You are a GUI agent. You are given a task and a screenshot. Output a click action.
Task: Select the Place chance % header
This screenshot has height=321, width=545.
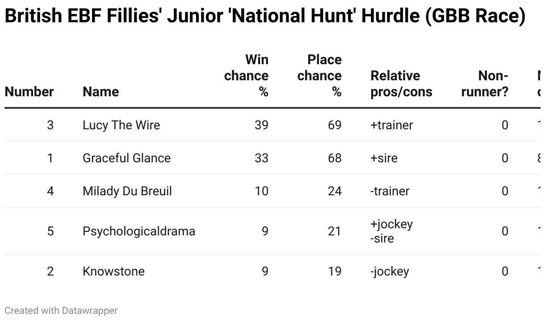point(319,76)
